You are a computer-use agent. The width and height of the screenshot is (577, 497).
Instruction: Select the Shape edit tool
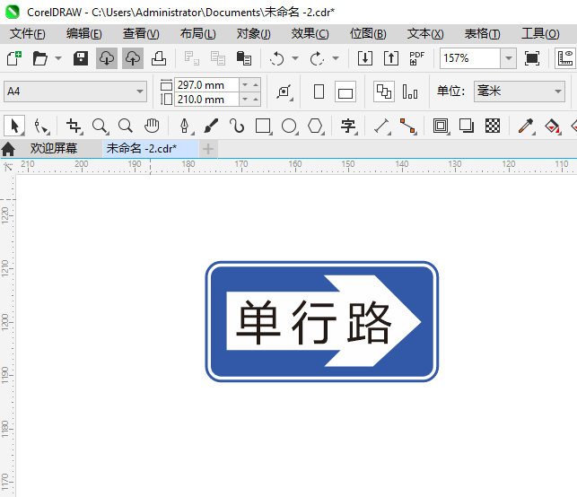click(41, 126)
